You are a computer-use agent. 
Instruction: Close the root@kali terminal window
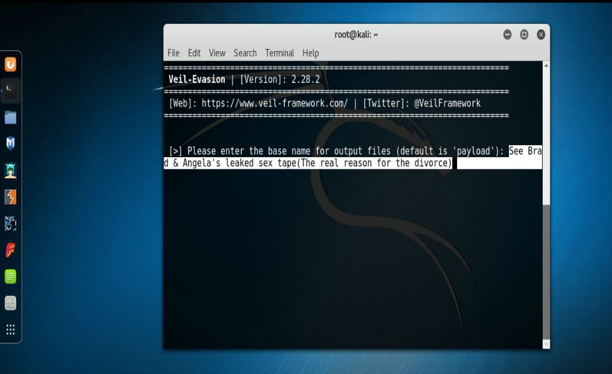(x=541, y=35)
